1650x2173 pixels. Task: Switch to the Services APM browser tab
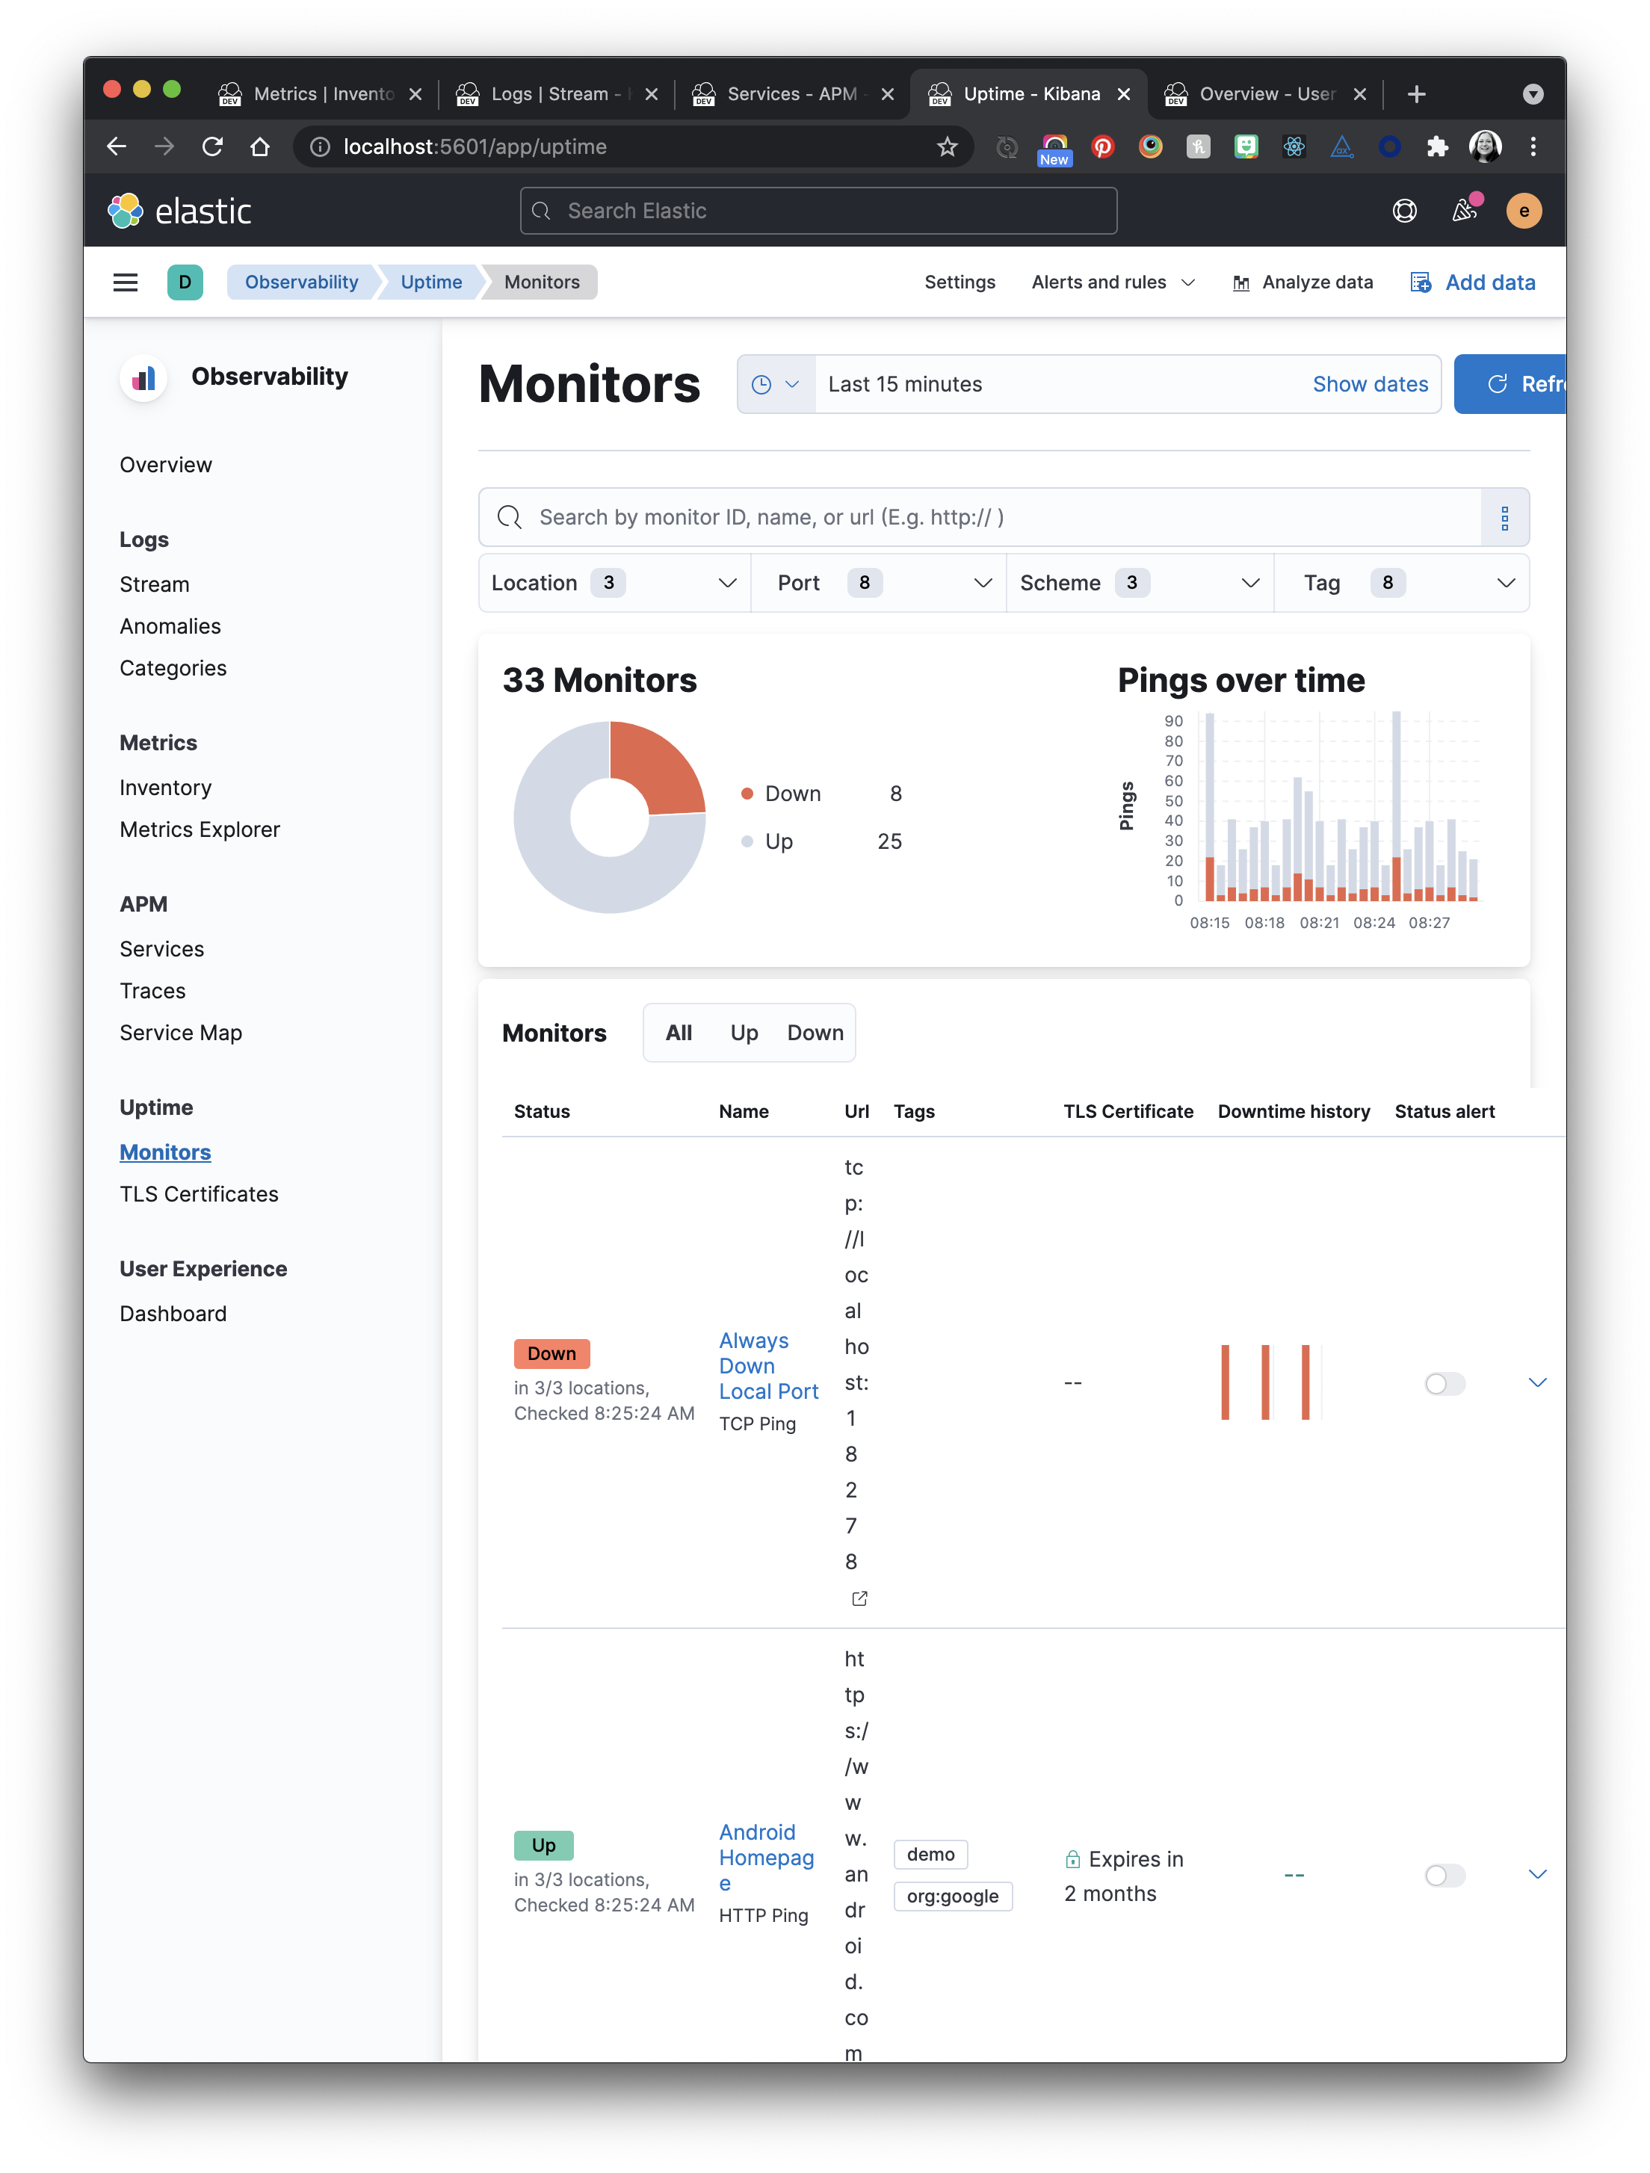[x=794, y=93]
